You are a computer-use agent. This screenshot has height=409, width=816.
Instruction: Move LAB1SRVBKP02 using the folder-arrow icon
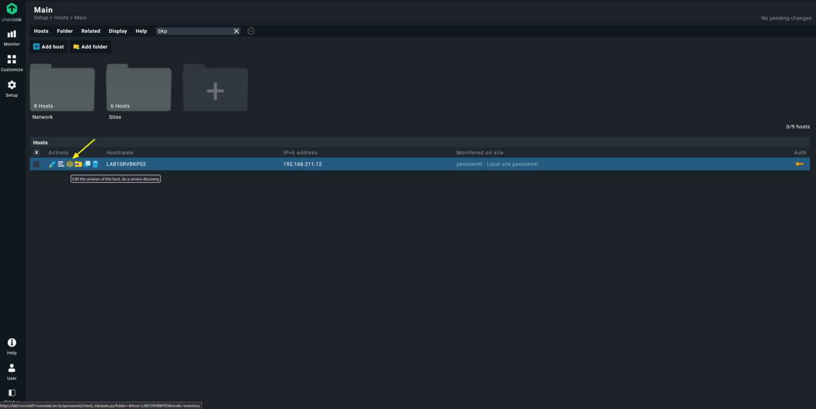point(78,164)
